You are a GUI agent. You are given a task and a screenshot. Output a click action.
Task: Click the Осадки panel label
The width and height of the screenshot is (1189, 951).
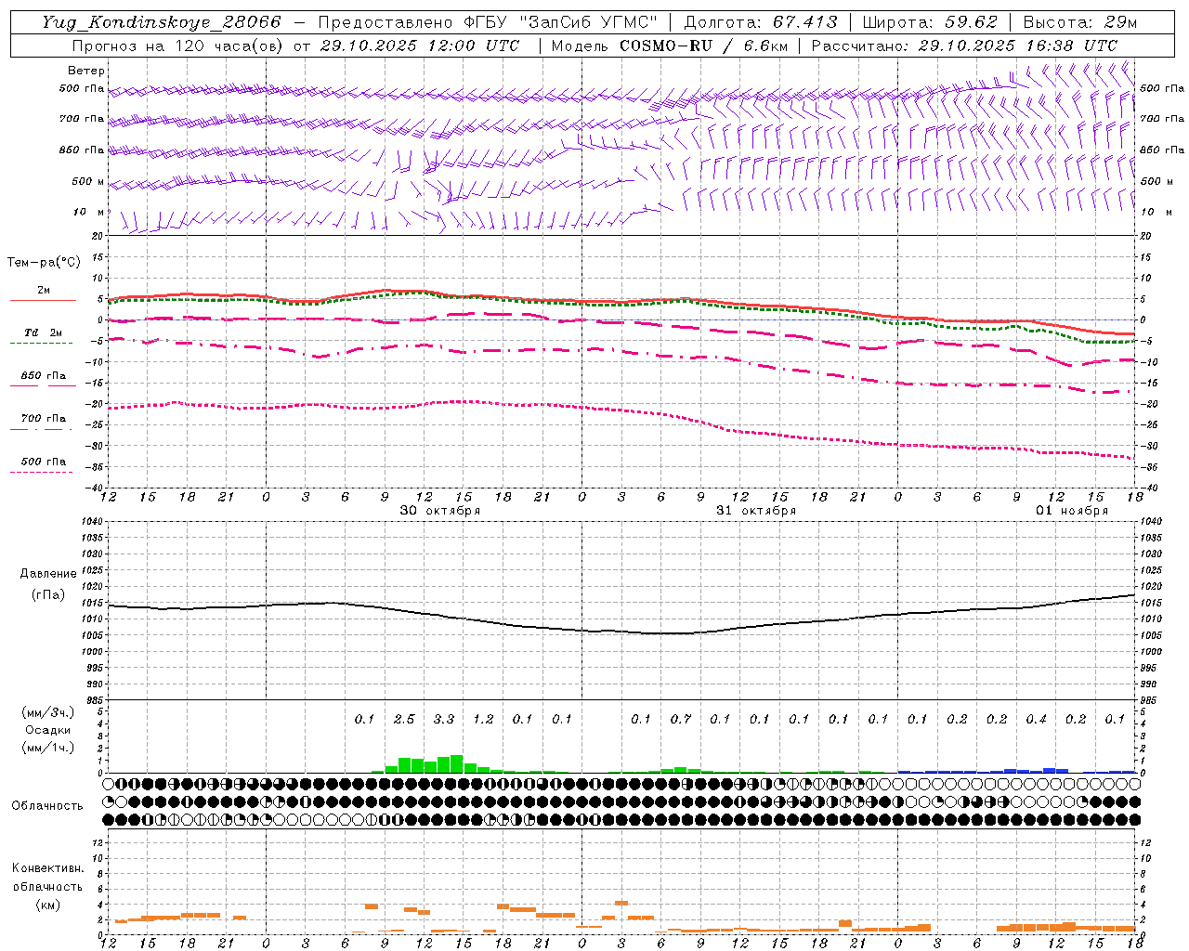[x=48, y=730]
